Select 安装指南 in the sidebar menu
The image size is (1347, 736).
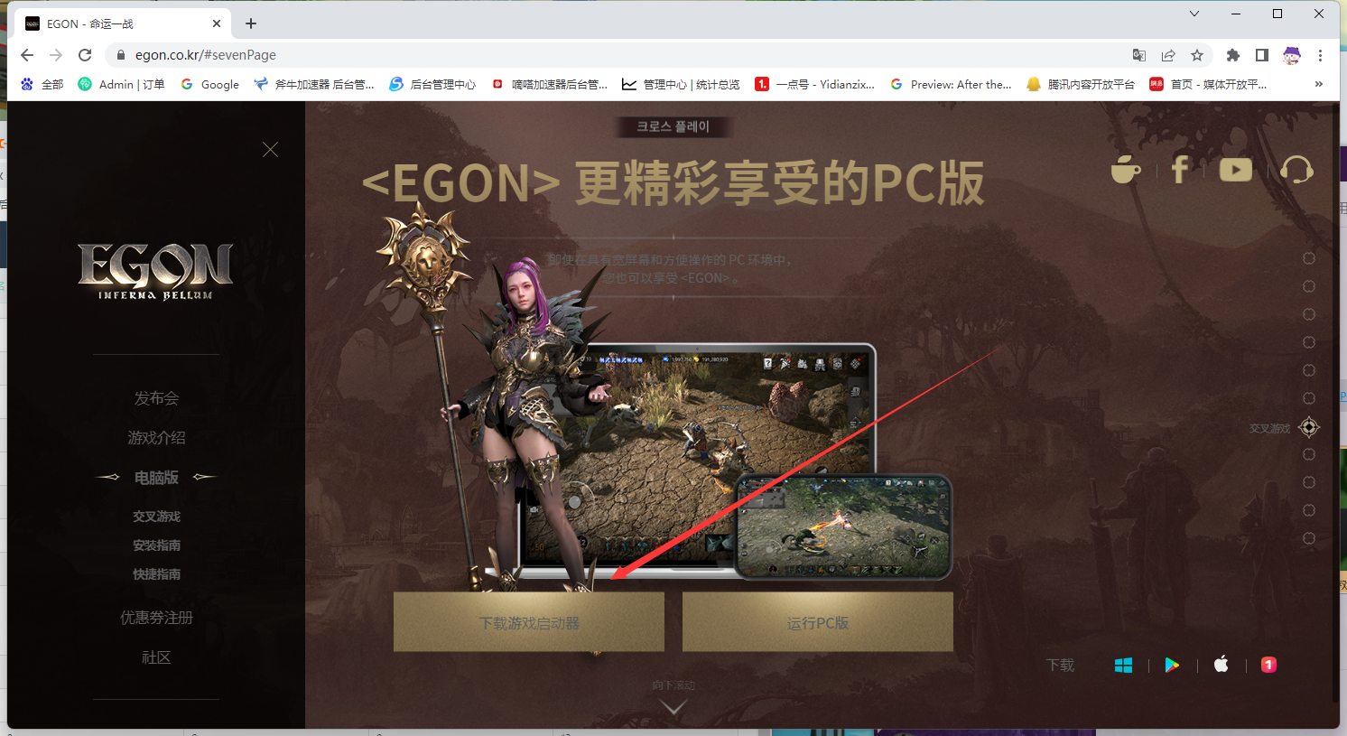(156, 545)
